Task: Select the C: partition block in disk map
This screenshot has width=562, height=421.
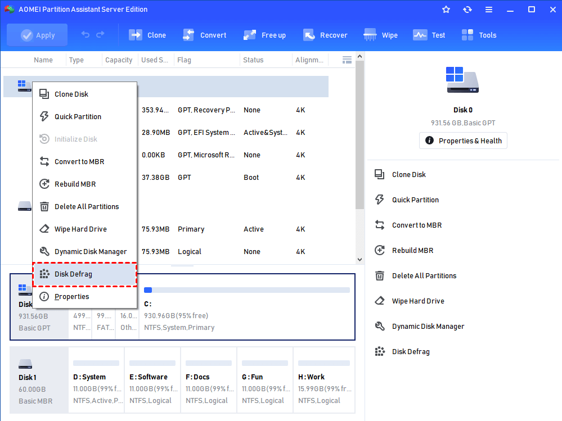Action: [246, 307]
